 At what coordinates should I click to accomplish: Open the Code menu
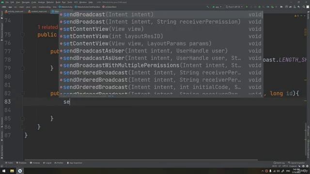coord(34,2)
